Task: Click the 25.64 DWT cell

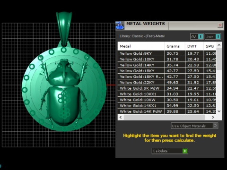Action: 194,111
